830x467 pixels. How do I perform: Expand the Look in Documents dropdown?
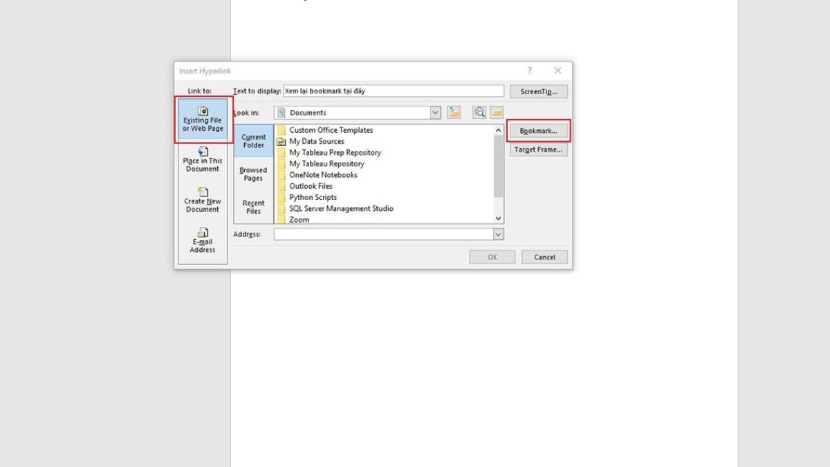point(435,113)
